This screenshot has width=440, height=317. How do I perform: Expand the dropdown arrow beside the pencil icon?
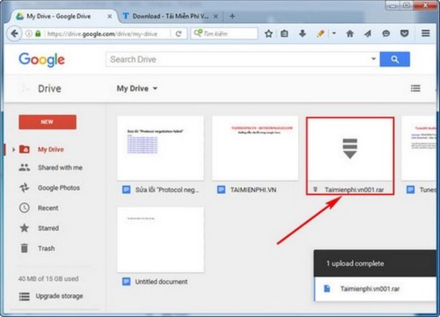(x=334, y=33)
